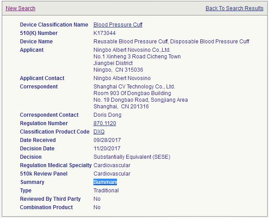The width and height of the screenshot is (269, 218).
Task: Click the Traditional type value
Action: click(106, 191)
